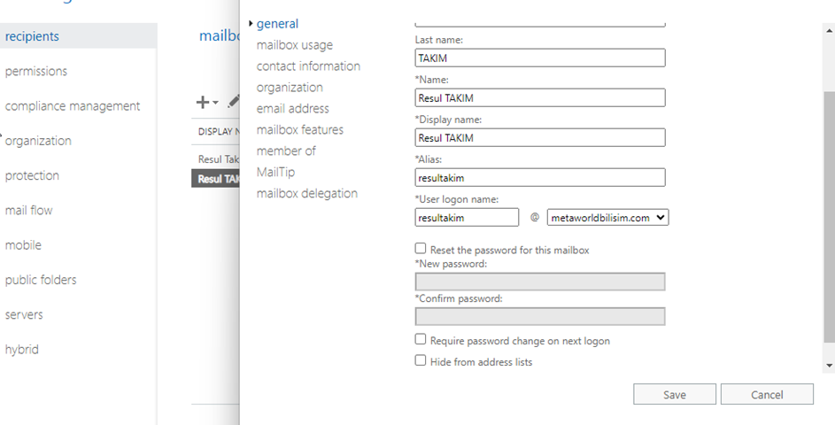The height and width of the screenshot is (425, 835).
Task: Open compliance management in the left navigation
Action: coord(73,106)
